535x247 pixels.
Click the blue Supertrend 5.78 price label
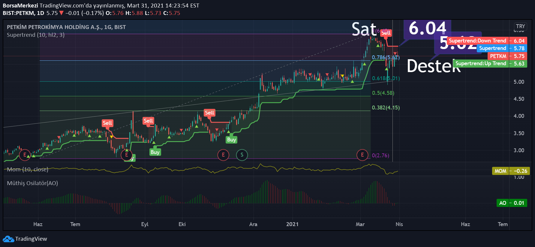(502, 48)
